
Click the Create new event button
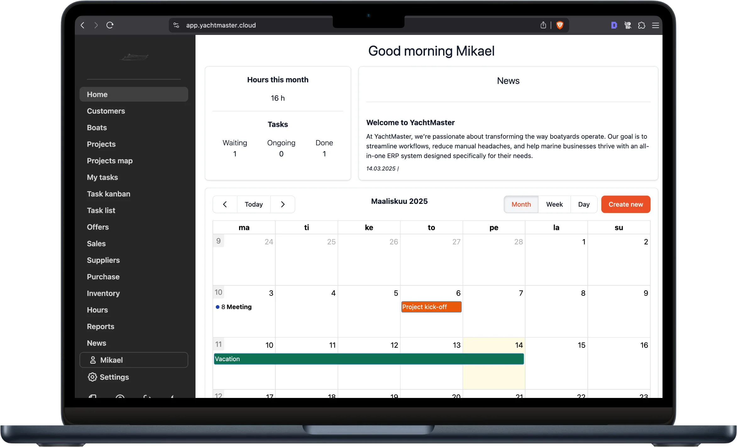tap(625, 204)
